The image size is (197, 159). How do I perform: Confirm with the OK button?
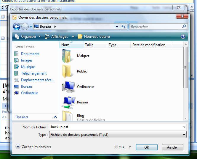147,147
